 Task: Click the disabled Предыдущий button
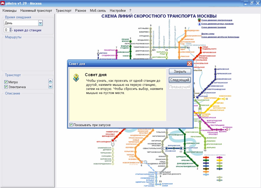tap(180, 87)
